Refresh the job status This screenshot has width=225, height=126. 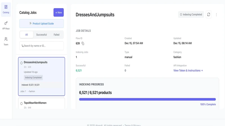[208, 15]
